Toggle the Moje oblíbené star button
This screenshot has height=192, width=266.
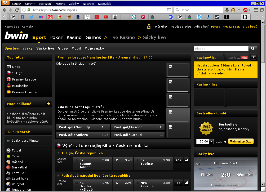[48, 104]
